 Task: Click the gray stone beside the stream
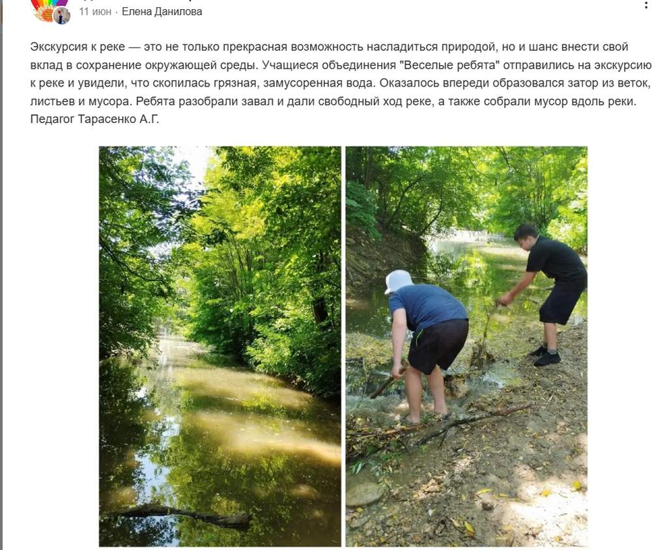[365, 494]
